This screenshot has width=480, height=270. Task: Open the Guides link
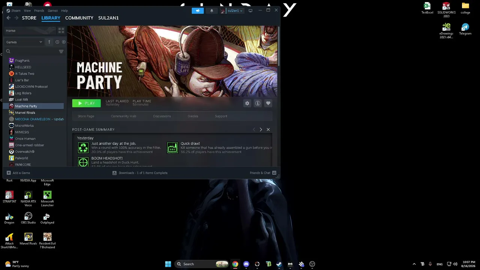[x=193, y=116]
